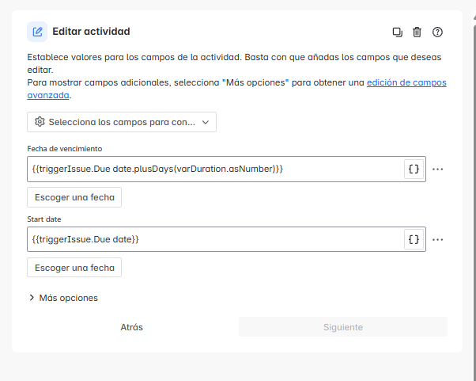Open the Selecciona los campos dropdown

(122, 122)
